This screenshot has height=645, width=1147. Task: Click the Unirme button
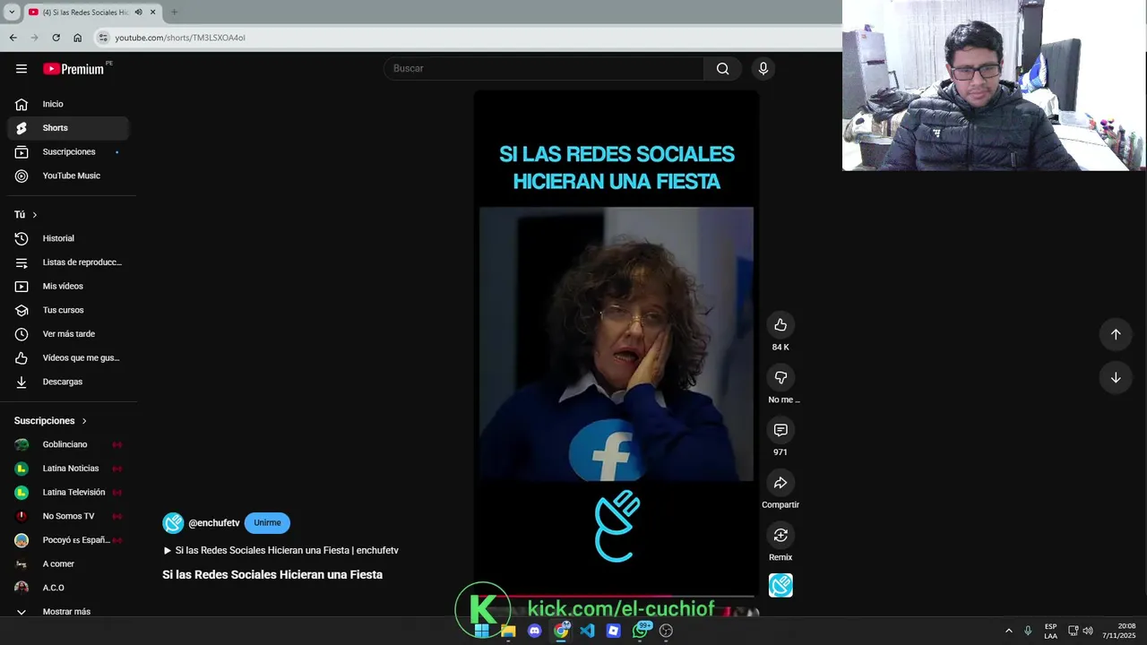[267, 523]
